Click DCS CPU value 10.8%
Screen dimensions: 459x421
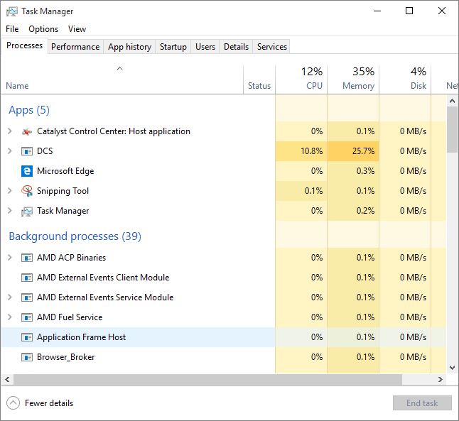[x=311, y=151]
